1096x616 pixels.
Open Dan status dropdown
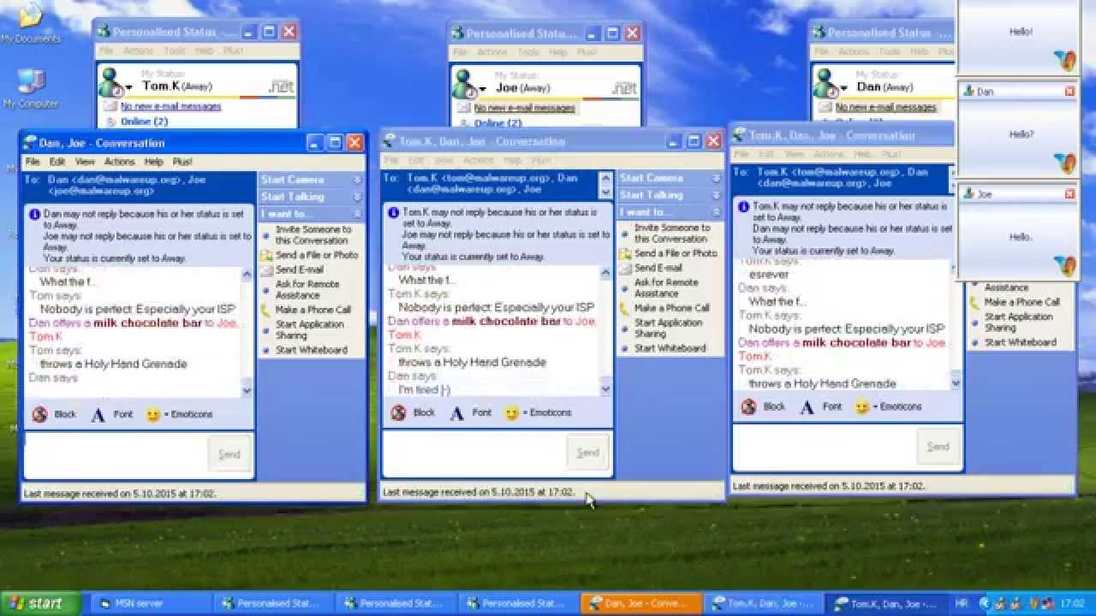[x=844, y=88]
